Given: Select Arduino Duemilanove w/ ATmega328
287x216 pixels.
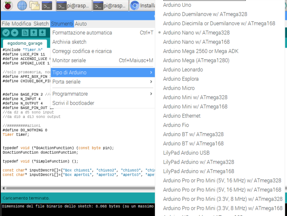Looking at the screenshot, I should [220, 14].
